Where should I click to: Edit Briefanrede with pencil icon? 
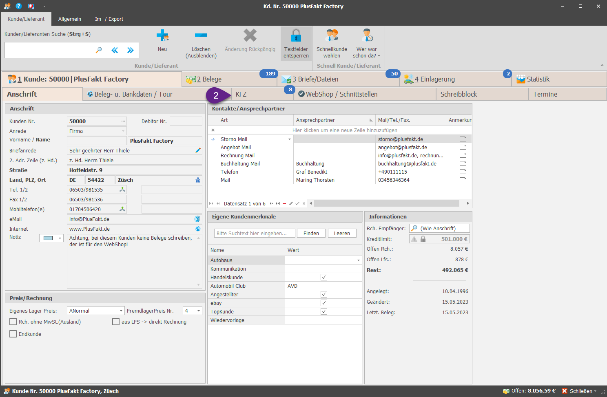198,150
